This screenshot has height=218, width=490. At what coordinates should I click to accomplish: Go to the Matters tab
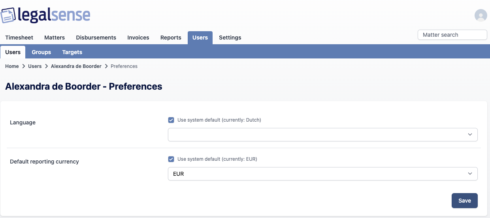pyautogui.click(x=55, y=38)
